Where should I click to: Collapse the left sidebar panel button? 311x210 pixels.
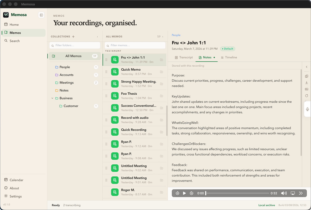pyautogui.click(x=41, y=15)
